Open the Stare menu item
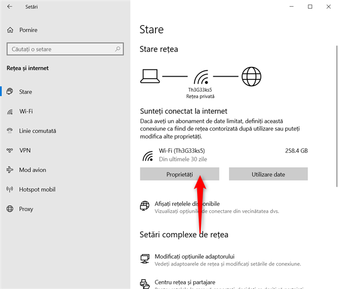338x289 pixels. click(26, 92)
